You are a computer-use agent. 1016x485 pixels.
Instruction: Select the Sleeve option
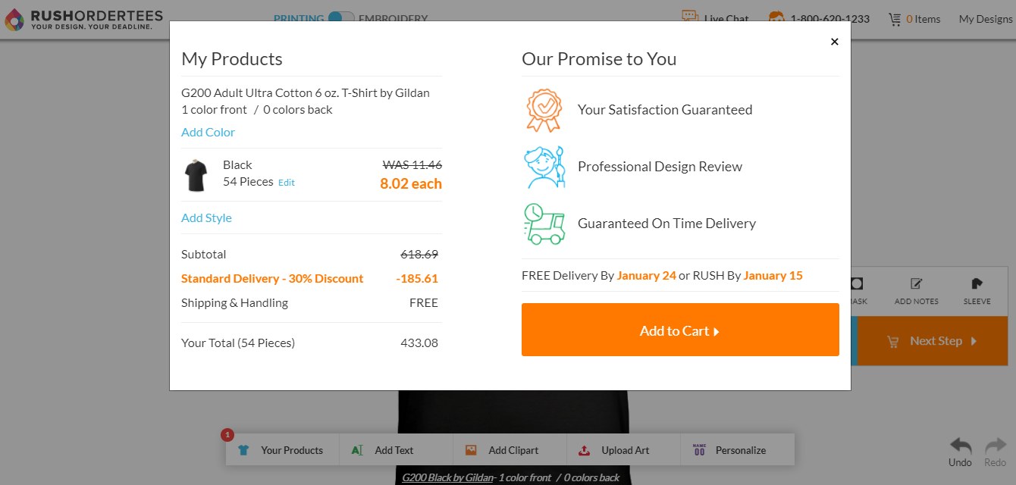(977, 291)
